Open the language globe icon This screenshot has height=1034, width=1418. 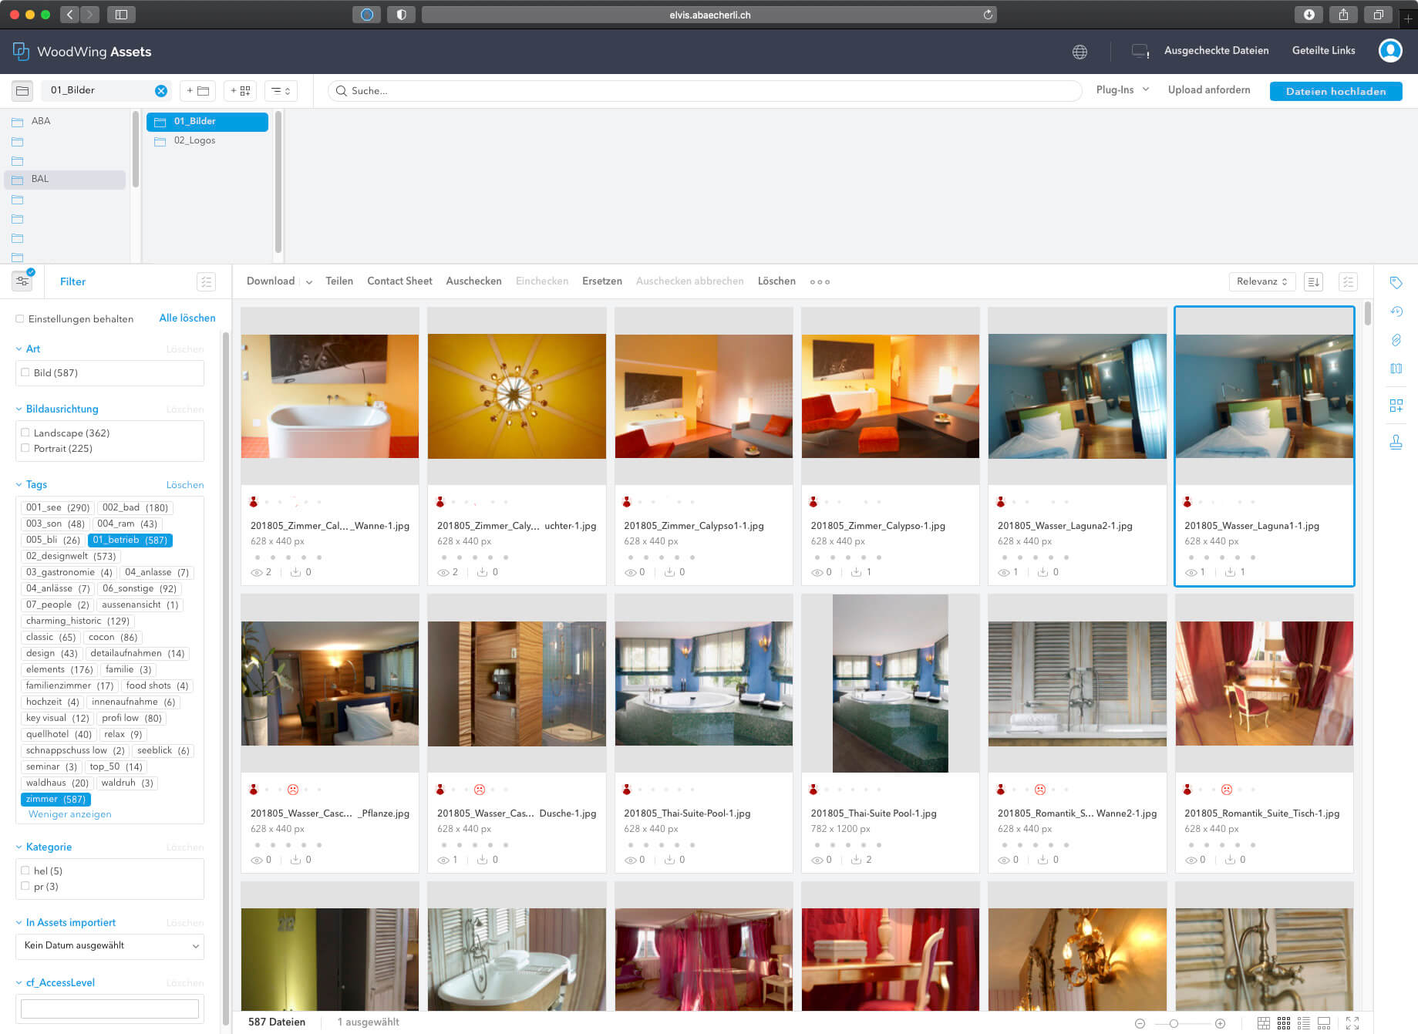click(1079, 52)
